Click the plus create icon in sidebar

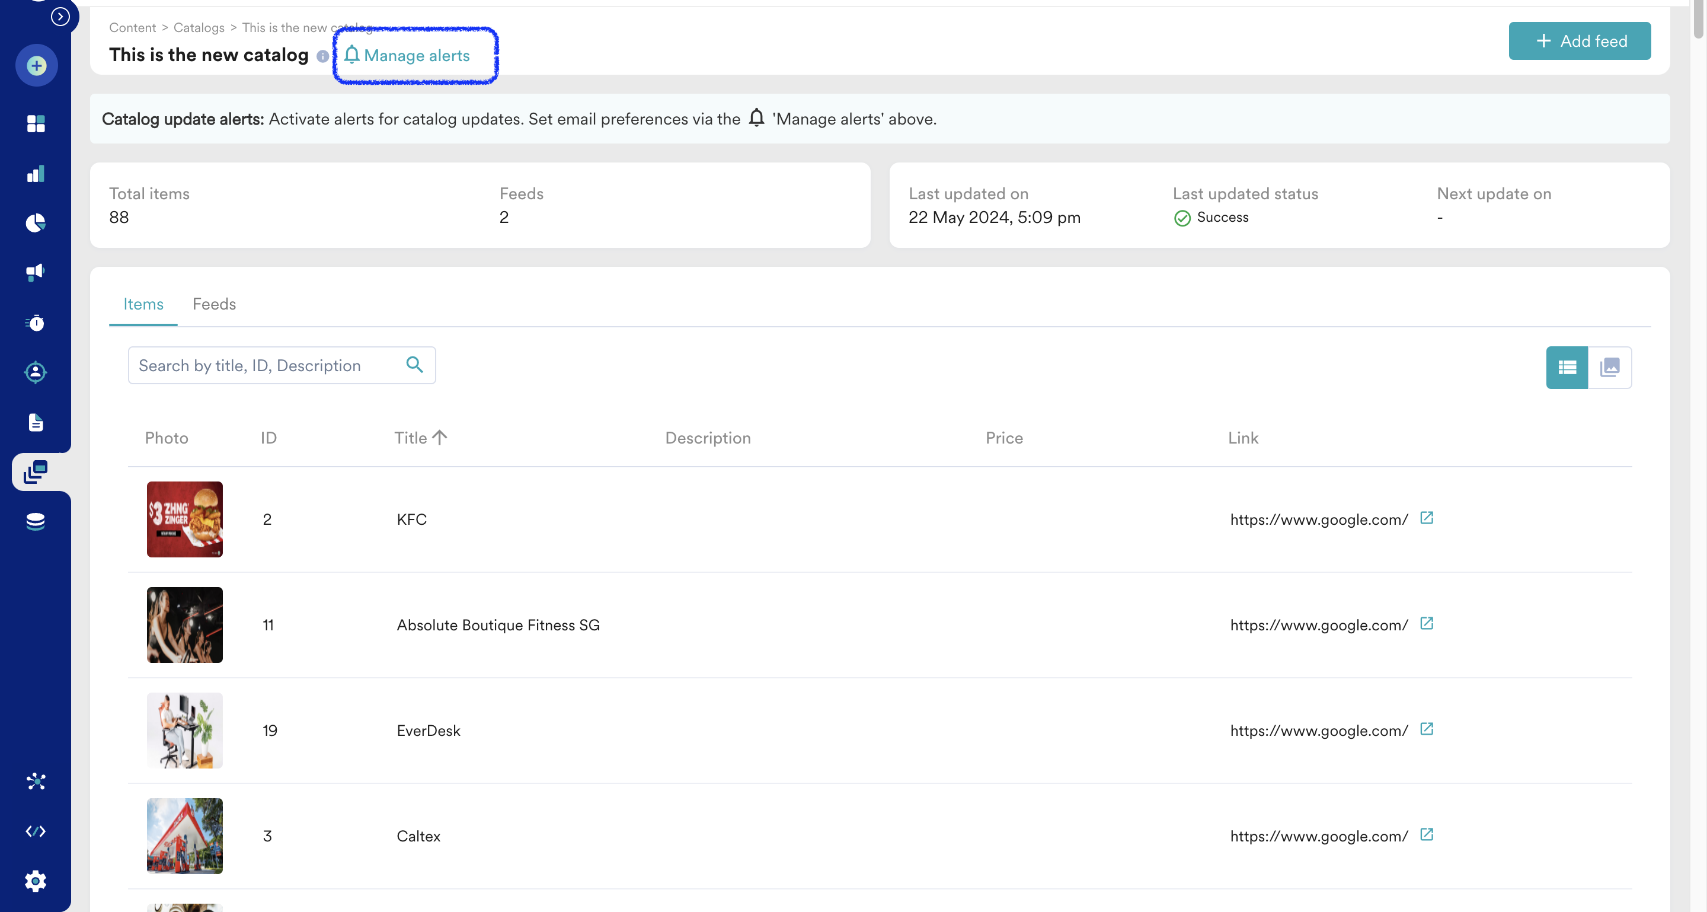coord(36,66)
